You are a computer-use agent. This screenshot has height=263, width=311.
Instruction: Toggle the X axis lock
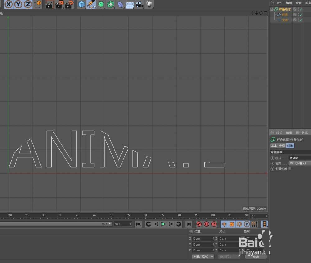[x=9, y=4]
